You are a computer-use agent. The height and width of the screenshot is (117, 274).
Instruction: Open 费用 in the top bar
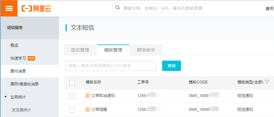(269, 8)
